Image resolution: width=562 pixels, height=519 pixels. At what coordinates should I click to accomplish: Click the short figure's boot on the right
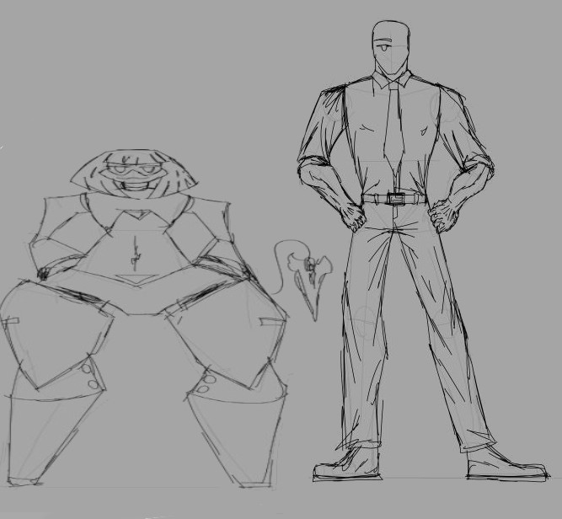(236, 442)
